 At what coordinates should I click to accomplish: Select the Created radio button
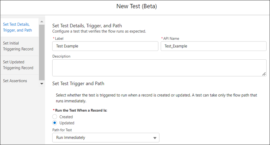point(55,117)
